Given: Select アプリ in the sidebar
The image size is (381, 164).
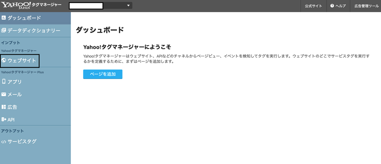Looking at the screenshot, I should [35, 82].
